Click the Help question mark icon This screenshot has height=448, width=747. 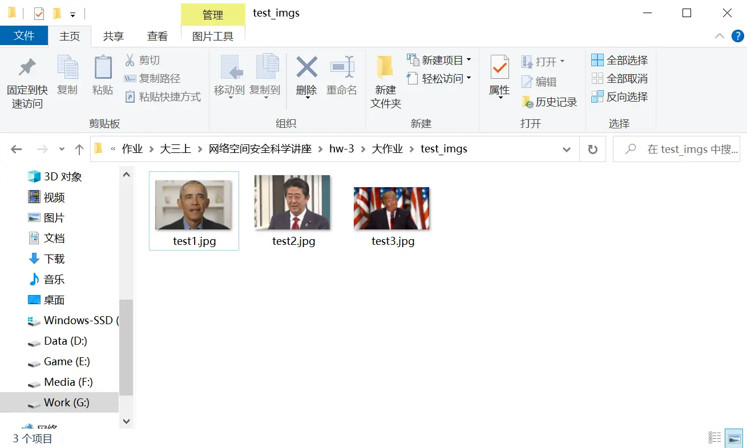click(737, 36)
